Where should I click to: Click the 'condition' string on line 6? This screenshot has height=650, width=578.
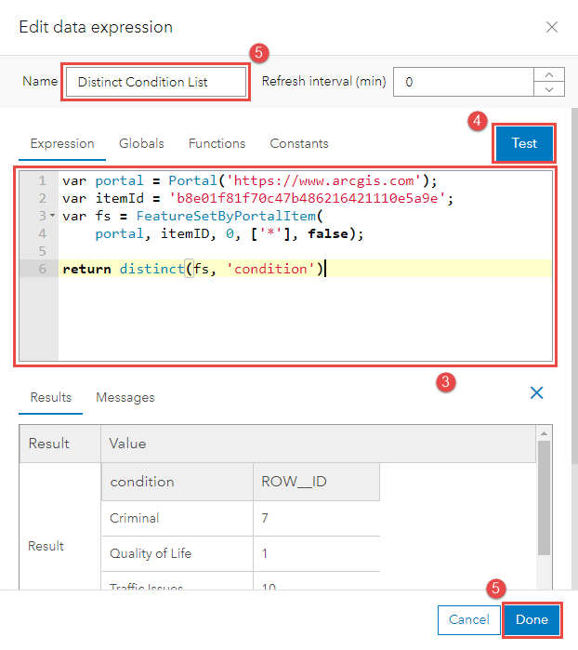[271, 269]
